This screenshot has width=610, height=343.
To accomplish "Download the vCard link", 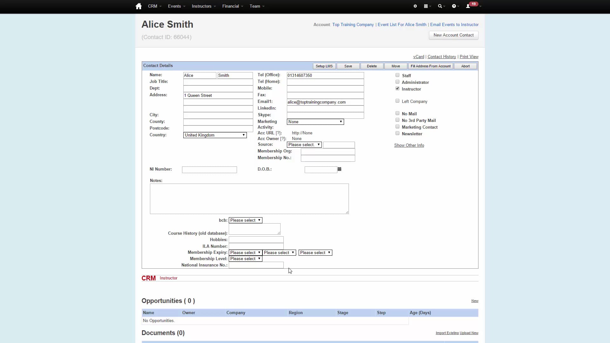I will (x=419, y=57).
